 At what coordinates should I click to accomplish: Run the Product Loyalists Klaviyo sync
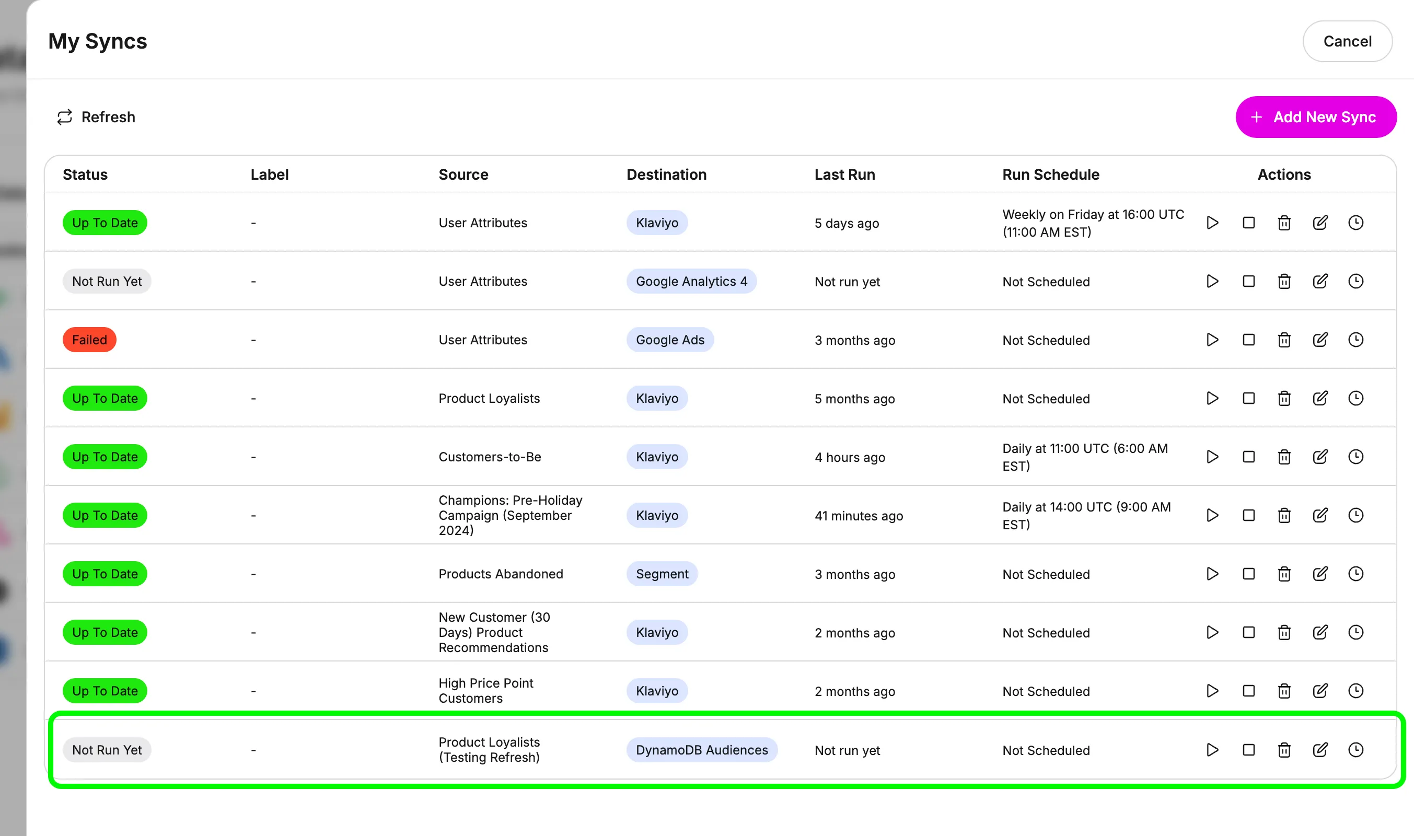point(1212,398)
